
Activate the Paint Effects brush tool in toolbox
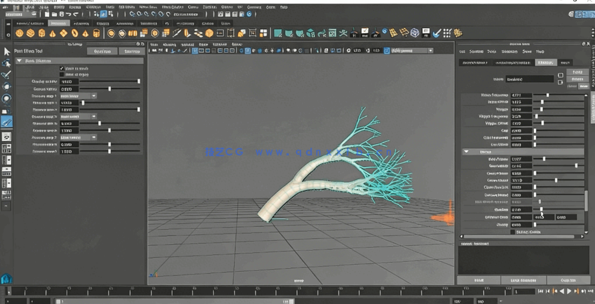[7, 122]
